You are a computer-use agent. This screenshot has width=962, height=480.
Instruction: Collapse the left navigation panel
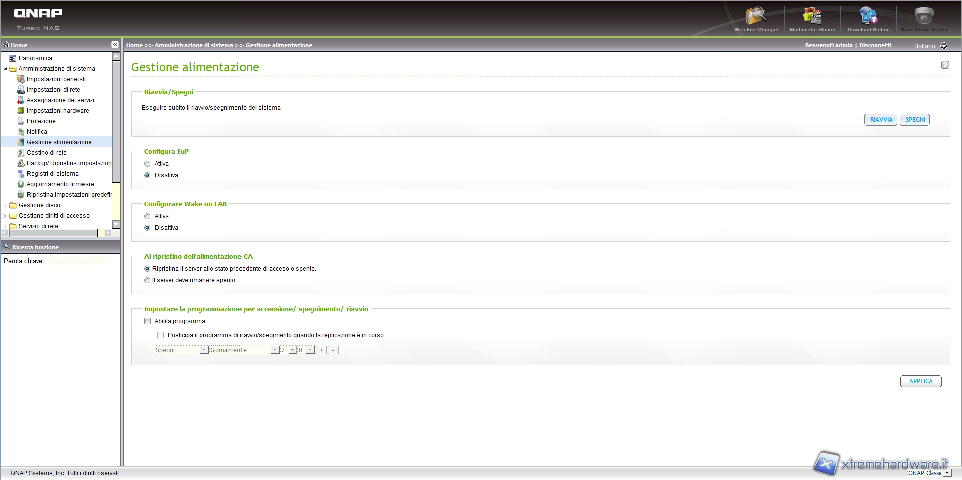coord(115,45)
